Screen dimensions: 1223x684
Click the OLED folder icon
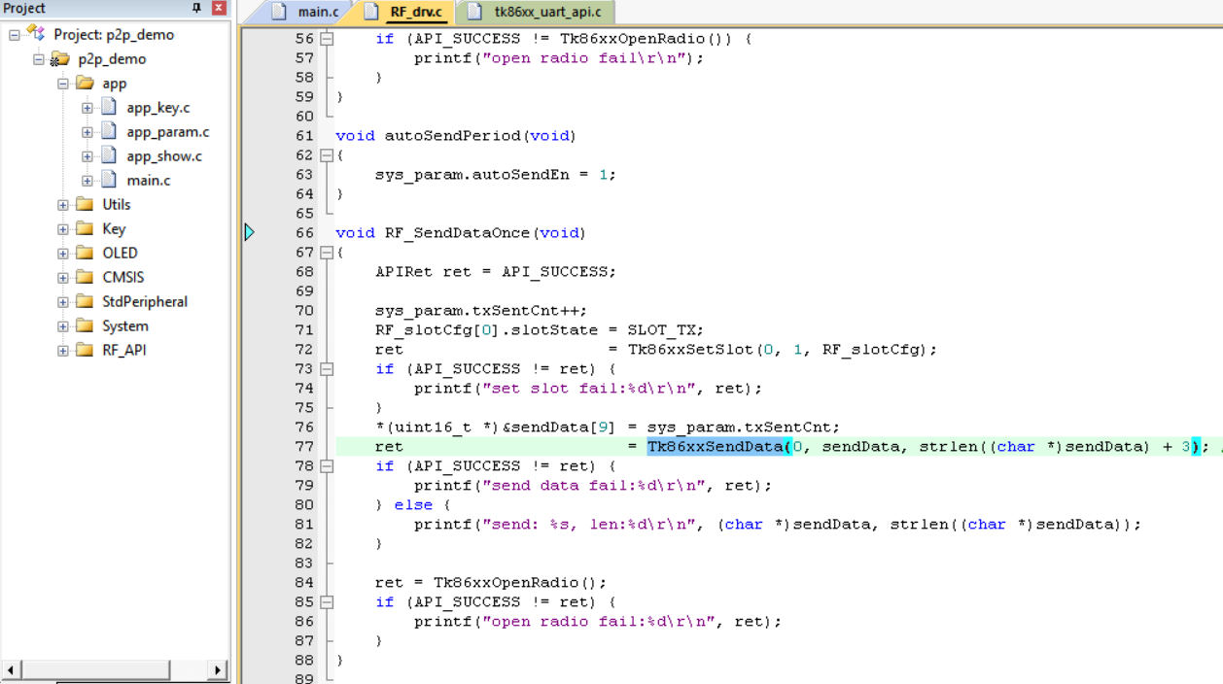pyautogui.click(x=85, y=254)
